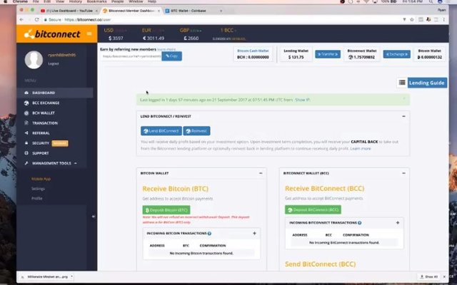This screenshot has height=285, width=457.
Task: Open the Profile submenu link
Action: (36, 198)
